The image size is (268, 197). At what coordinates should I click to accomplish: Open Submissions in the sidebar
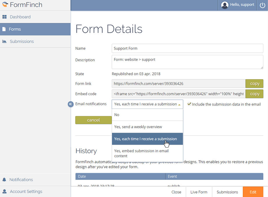[35, 42]
